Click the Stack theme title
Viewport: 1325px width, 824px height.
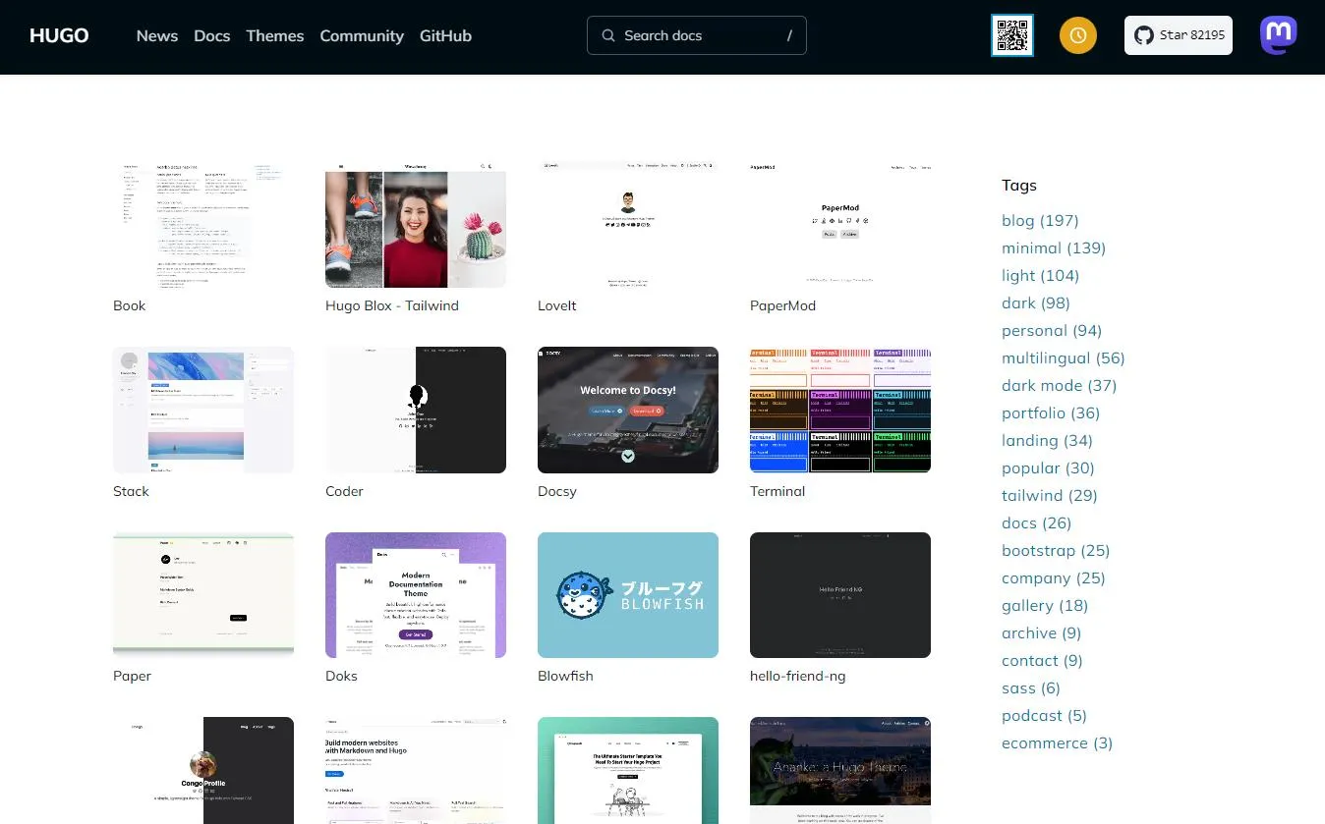(131, 491)
